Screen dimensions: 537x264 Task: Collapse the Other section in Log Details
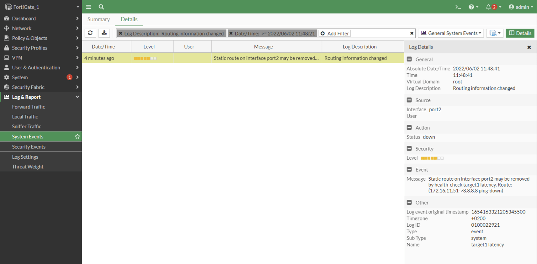[x=409, y=203]
